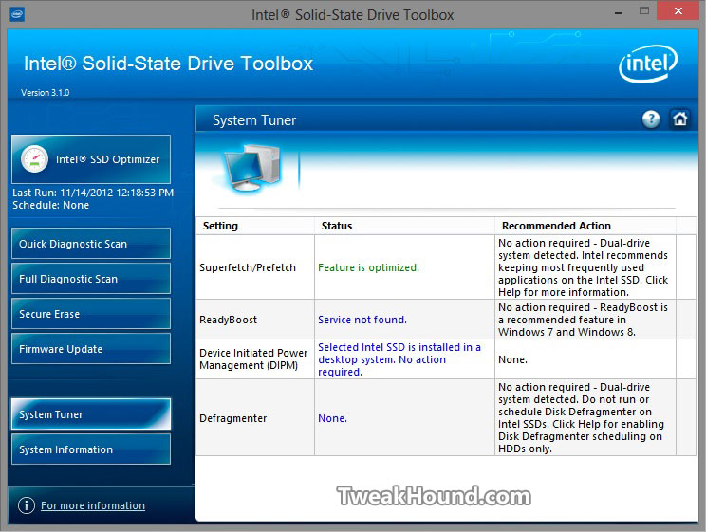Open Firmware Update

click(91, 349)
